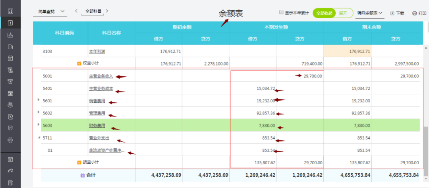Click the 打印 button
The image size is (429, 188).
click(x=419, y=13)
